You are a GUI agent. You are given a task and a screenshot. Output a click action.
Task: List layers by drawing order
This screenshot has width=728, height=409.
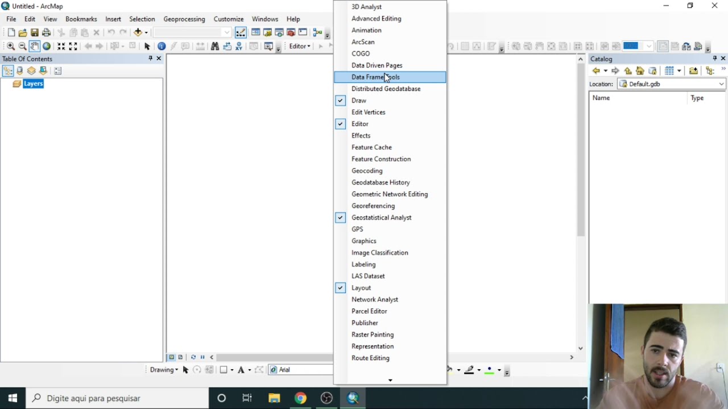click(x=8, y=70)
